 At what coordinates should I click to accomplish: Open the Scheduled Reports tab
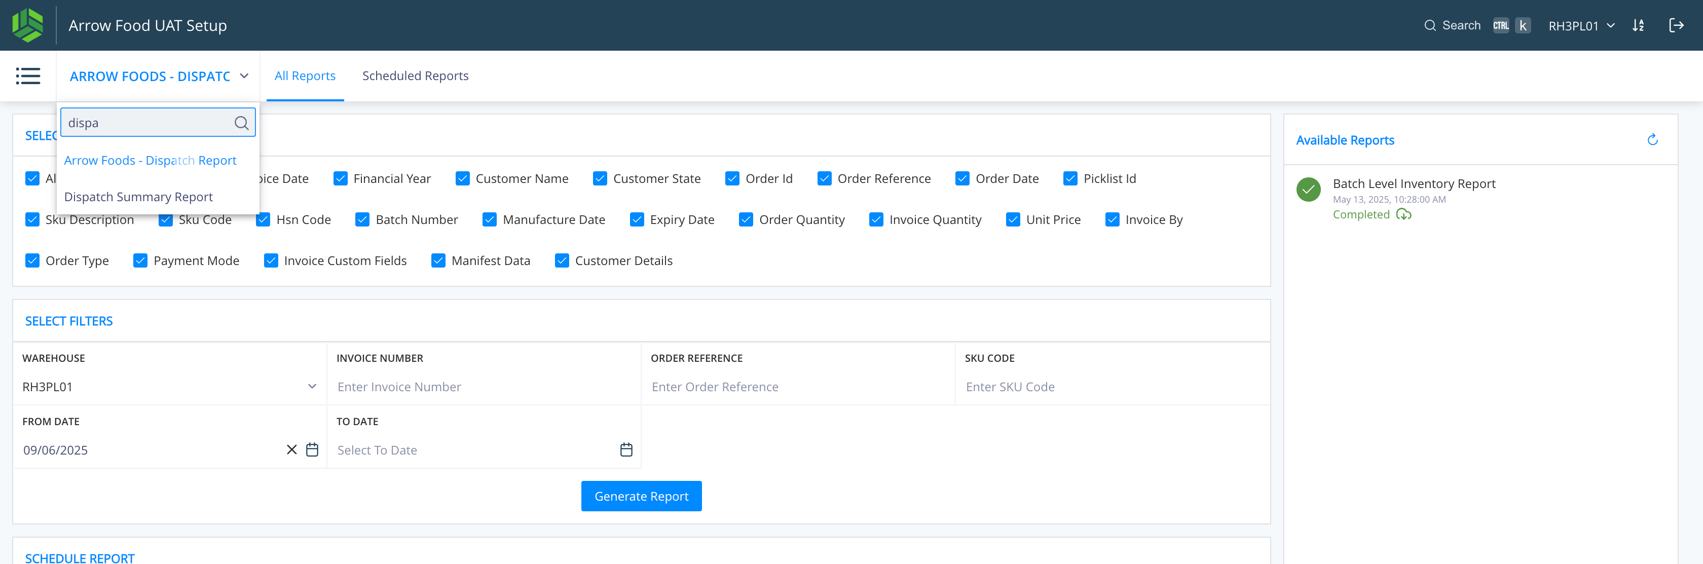pyautogui.click(x=415, y=76)
